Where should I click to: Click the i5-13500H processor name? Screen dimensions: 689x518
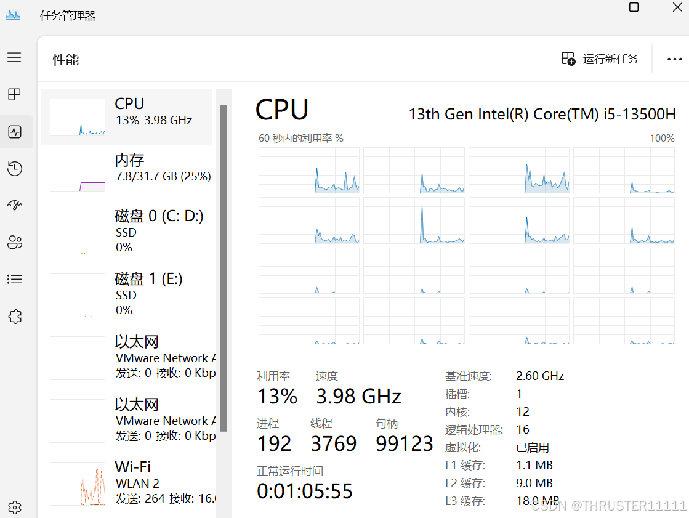pos(542,115)
